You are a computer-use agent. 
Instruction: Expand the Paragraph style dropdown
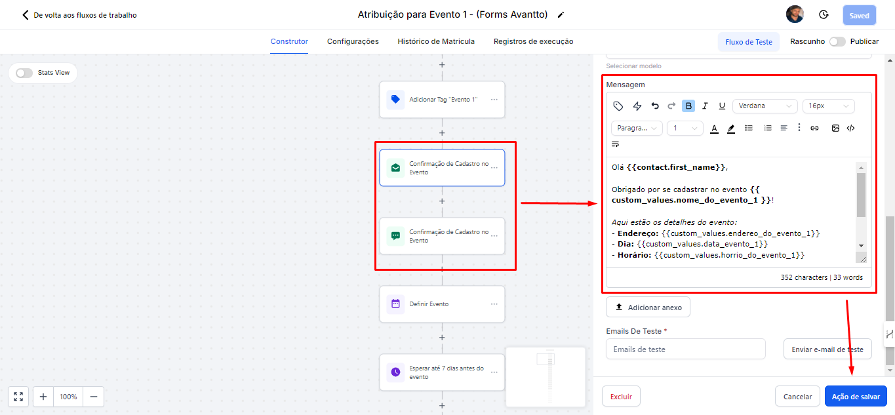[637, 128]
